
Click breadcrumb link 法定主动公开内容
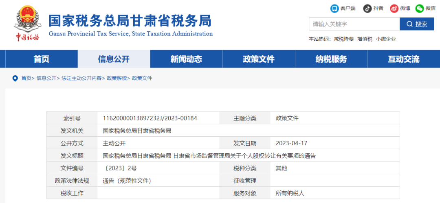(81, 79)
